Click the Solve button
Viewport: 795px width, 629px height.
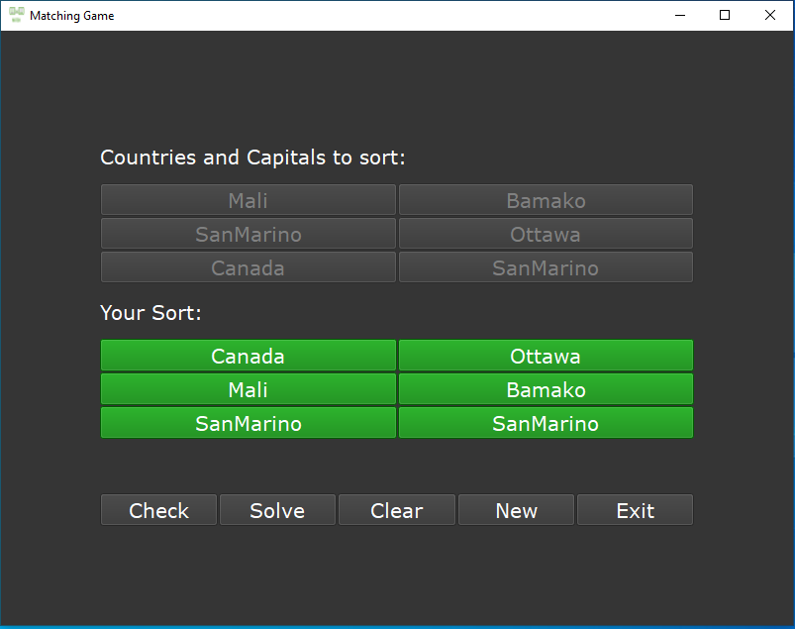pos(277,510)
